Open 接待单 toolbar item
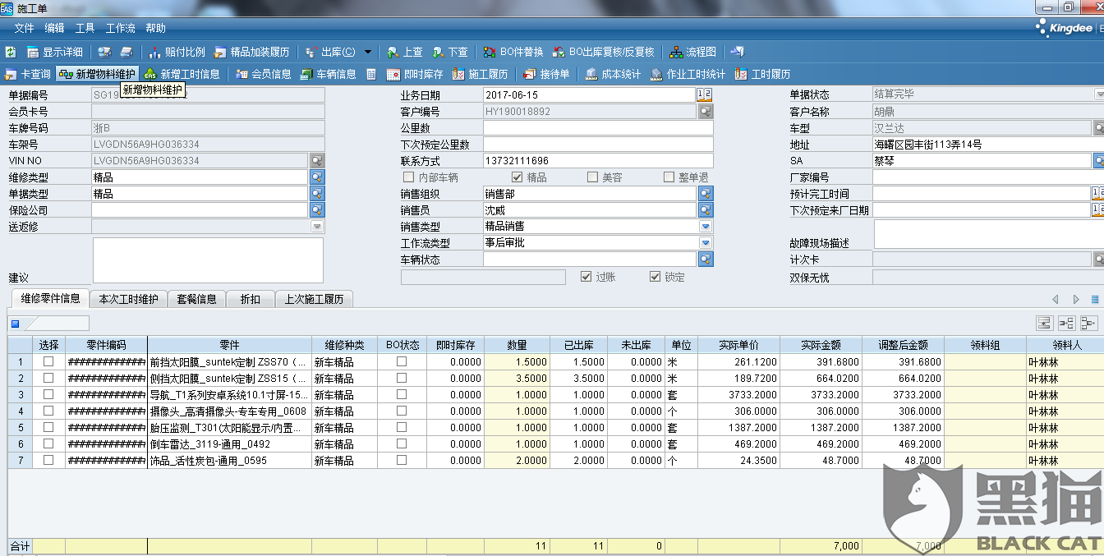 [x=547, y=74]
